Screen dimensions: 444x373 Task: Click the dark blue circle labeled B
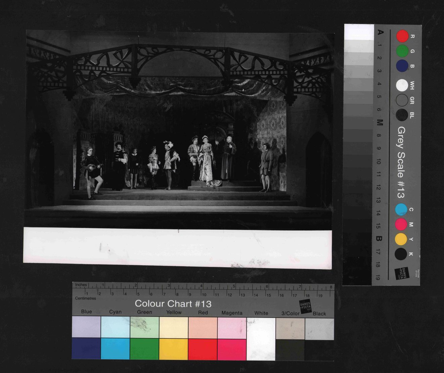tap(402, 66)
